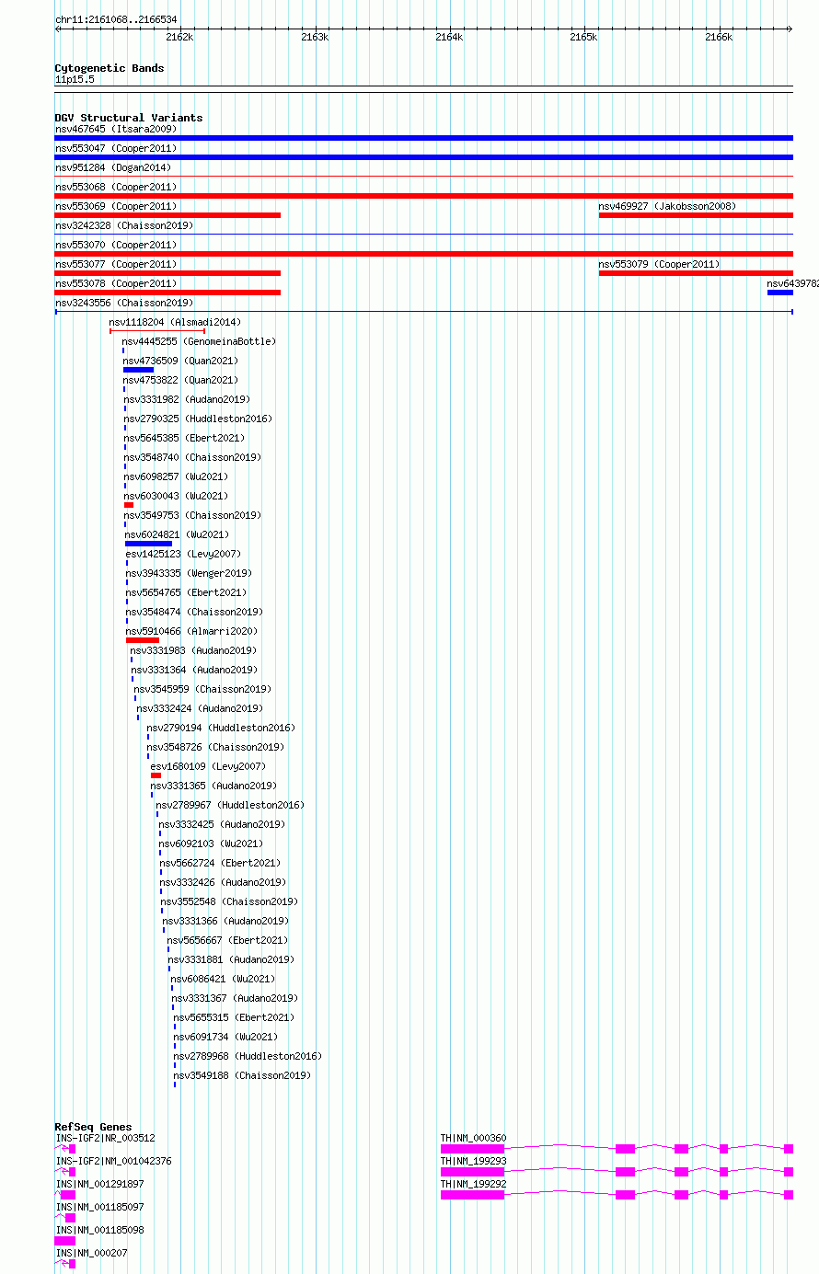Select the nsv3549753 (Chaisson2019) label
This screenshot has height=1274, width=819.
tap(192, 515)
